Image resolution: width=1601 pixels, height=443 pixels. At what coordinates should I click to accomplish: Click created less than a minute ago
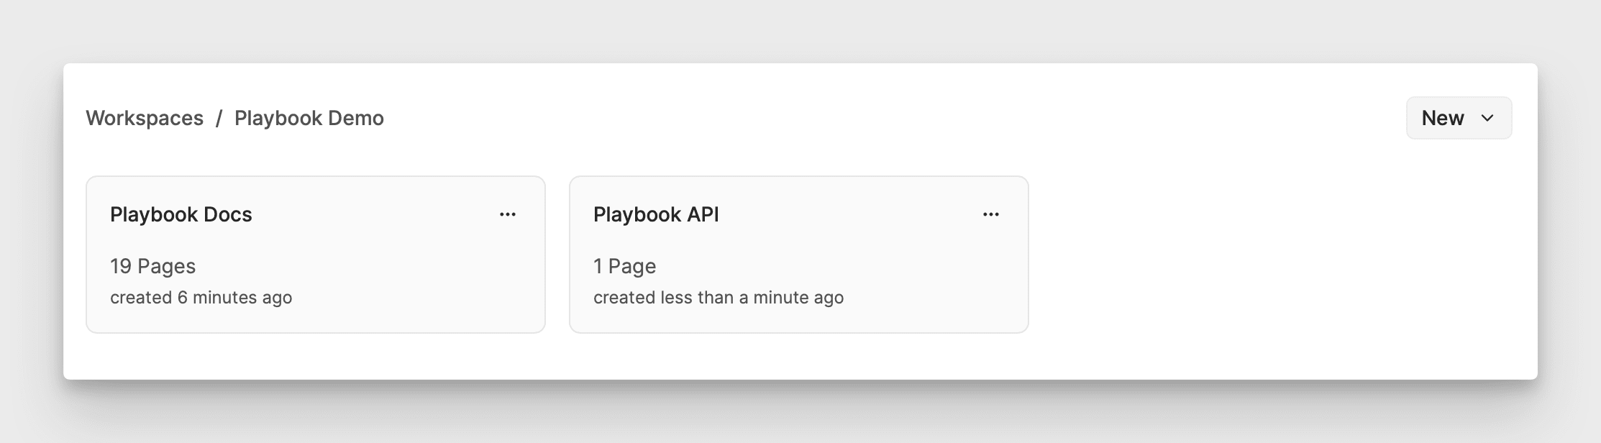click(719, 298)
